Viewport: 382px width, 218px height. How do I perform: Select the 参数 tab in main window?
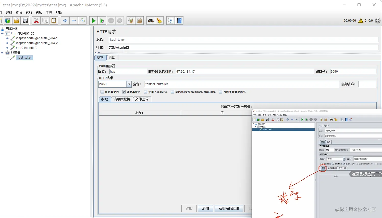pos(105,99)
